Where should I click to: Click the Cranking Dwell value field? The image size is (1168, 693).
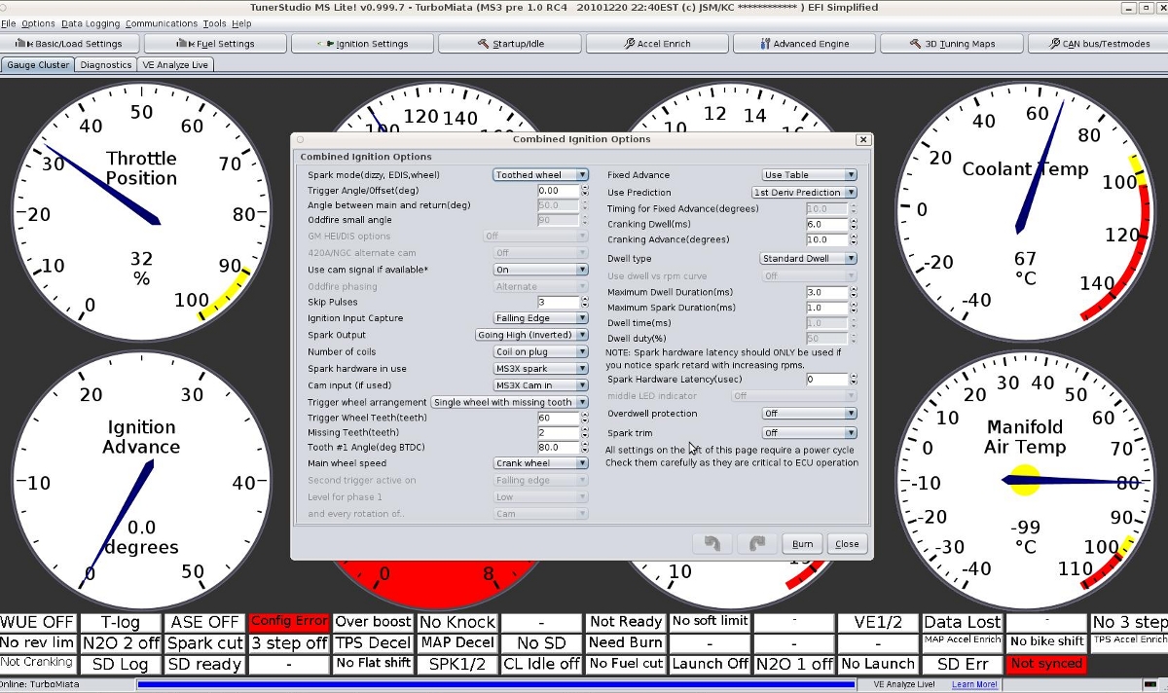tap(826, 225)
